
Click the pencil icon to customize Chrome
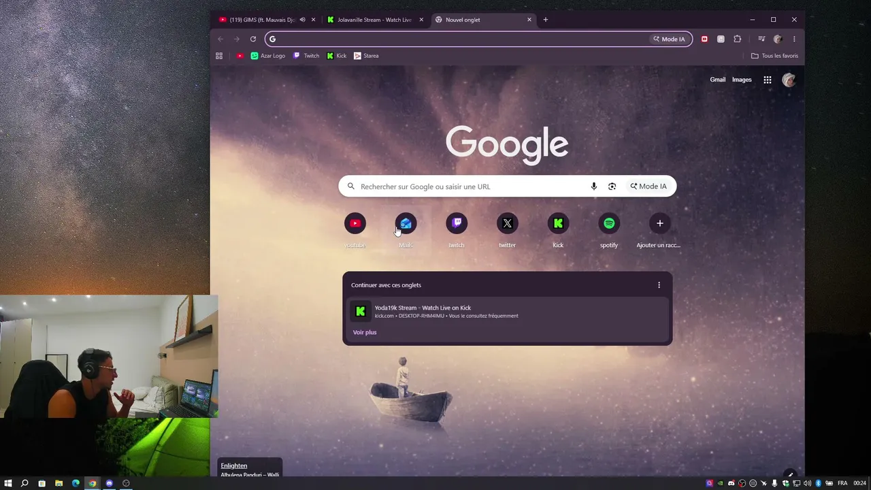(x=790, y=474)
